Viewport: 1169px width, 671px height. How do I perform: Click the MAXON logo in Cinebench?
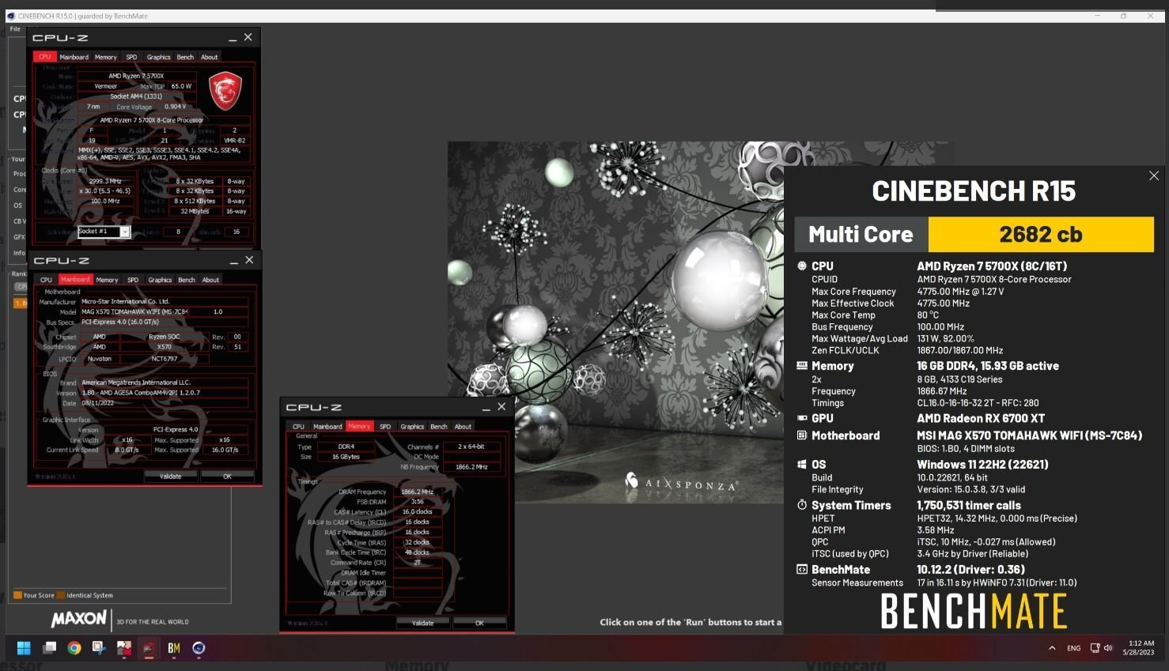[x=78, y=619]
